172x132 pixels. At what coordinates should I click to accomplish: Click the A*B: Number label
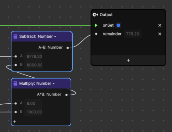coord(49,95)
